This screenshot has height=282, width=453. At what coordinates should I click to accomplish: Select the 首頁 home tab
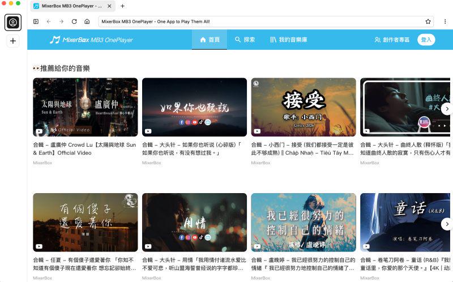210,40
